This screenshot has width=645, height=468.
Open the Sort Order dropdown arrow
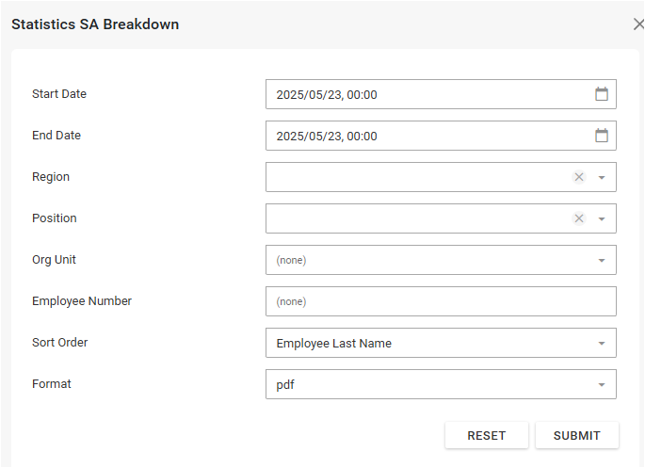point(602,343)
